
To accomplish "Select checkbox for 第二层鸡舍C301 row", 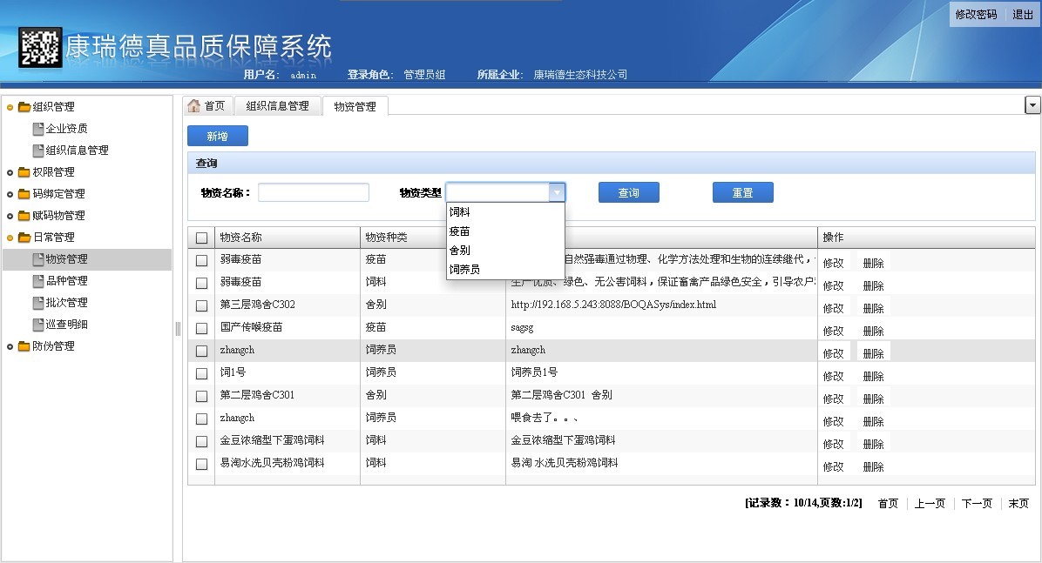I will (202, 396).
